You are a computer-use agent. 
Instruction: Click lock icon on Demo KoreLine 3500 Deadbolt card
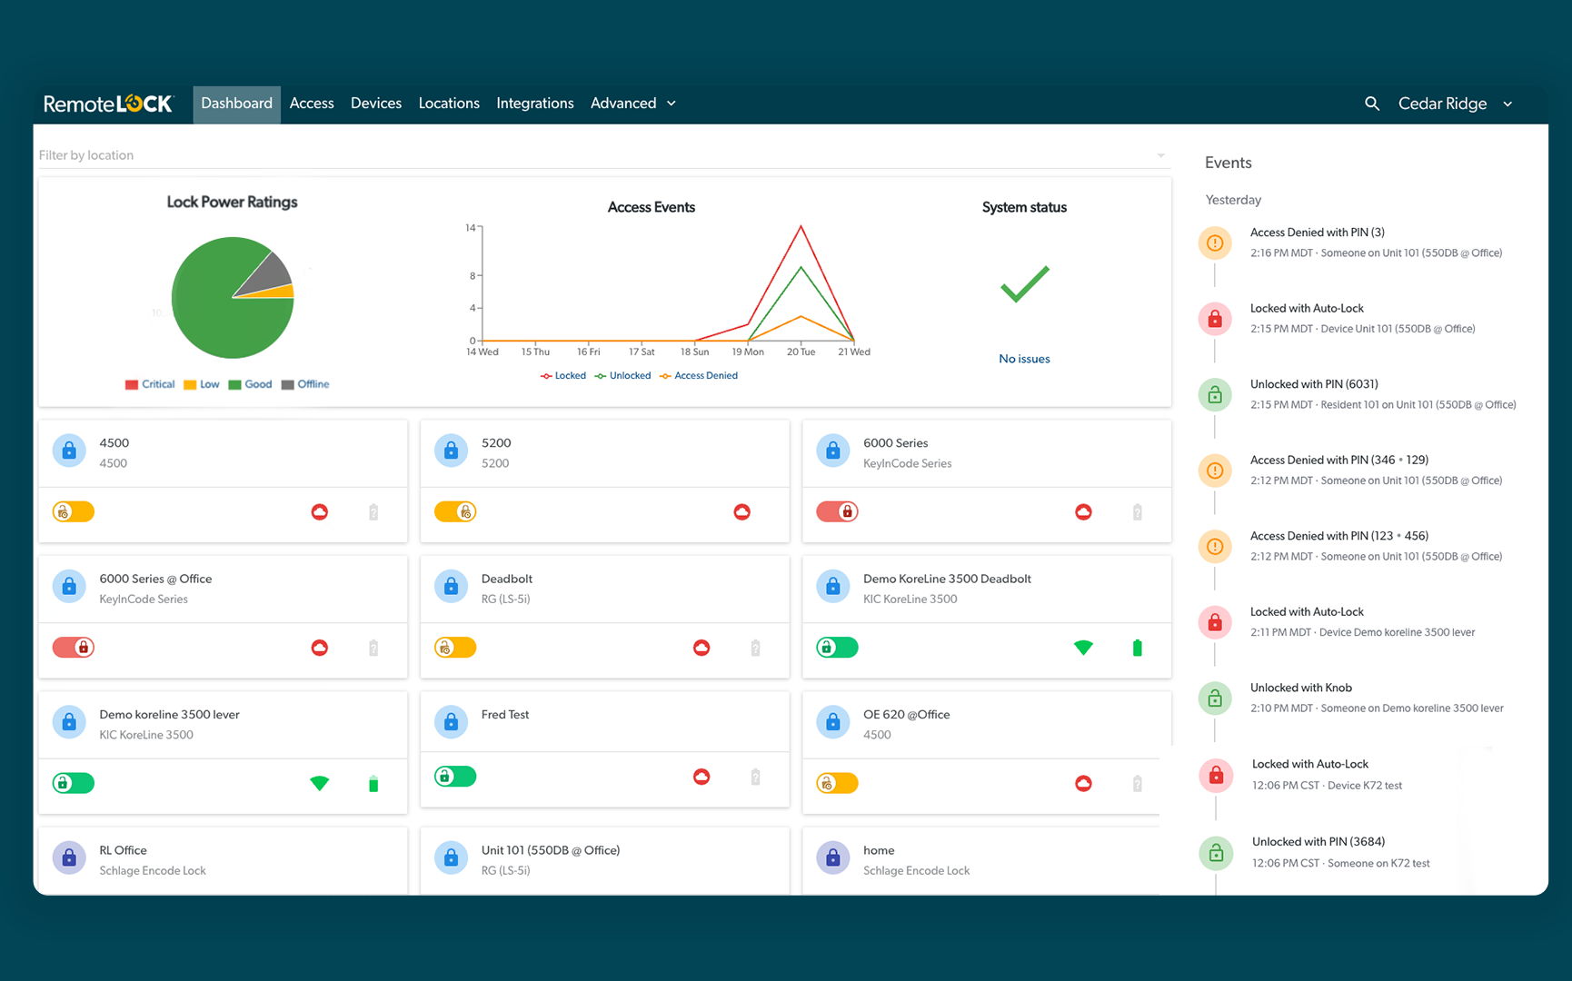pos(832,587)
